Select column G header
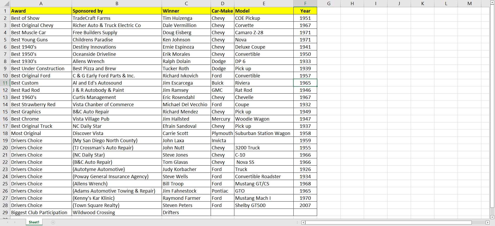This screenshot has width=495, height=226. pos(329,4)
